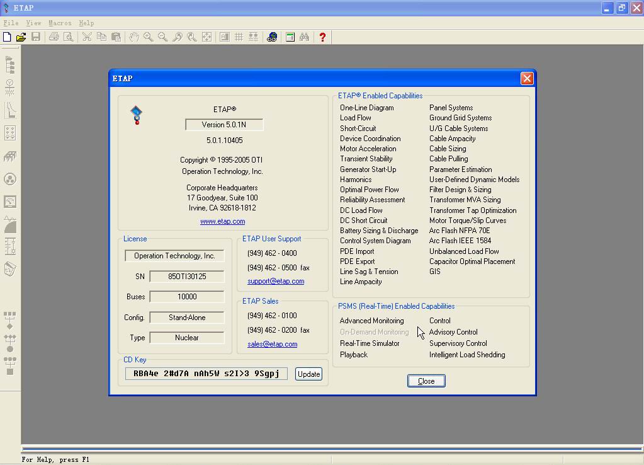Click the binoculars Find icon
Screen dimensions: 644x465
pos(304,37)
